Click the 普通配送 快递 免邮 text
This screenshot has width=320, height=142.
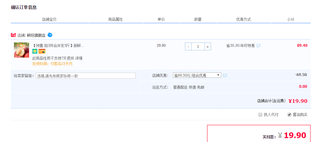click(x=189, y=87)
